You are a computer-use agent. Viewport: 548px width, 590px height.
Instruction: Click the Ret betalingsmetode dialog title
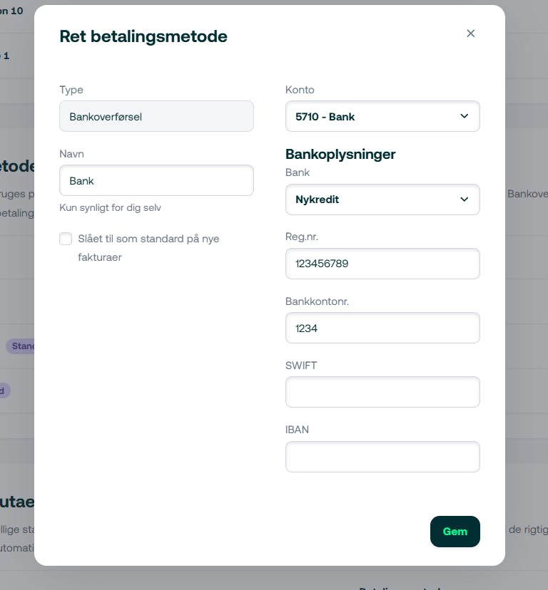(143, 36)
